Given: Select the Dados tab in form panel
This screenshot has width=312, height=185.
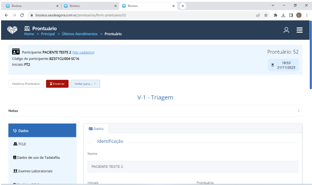Looking at the screenshot, I should point(96,129).
